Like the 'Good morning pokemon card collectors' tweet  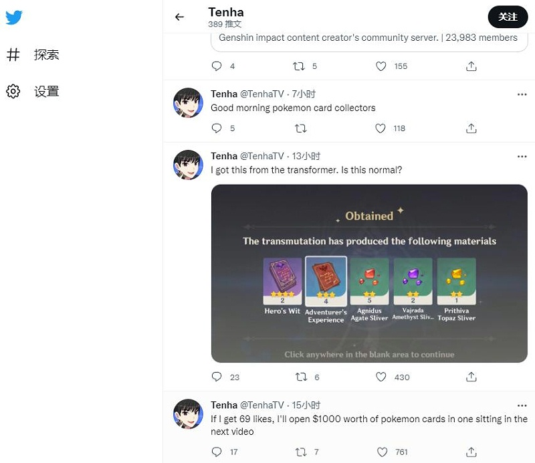click(380, 128)
